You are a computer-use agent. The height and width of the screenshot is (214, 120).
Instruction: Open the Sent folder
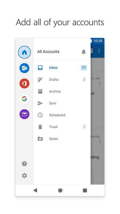[x=62, y=103]
